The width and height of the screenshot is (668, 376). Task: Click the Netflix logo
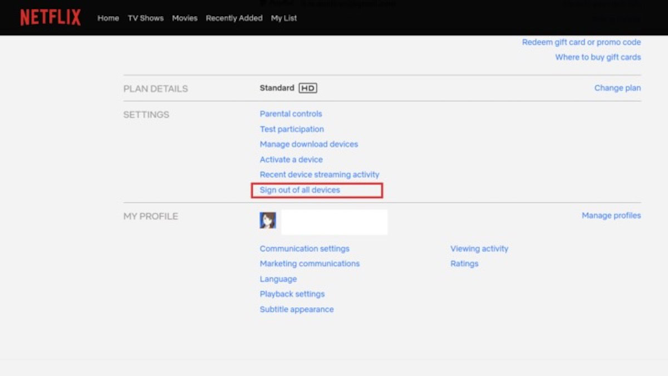[x=50, y=18]
